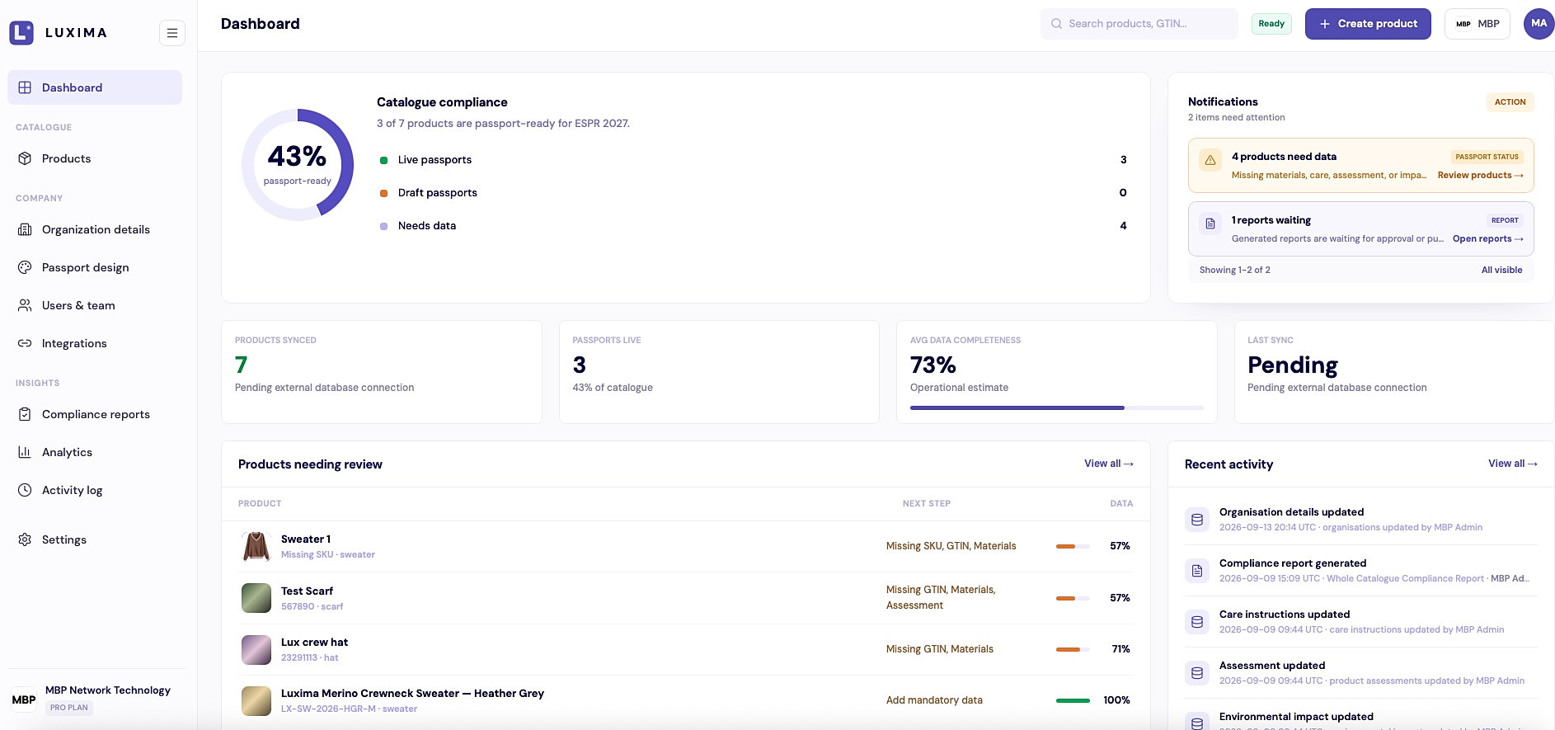Click the ACTION badge in notifications
This screenshot has height=730, width=1555.
[x=1510, y=102]
